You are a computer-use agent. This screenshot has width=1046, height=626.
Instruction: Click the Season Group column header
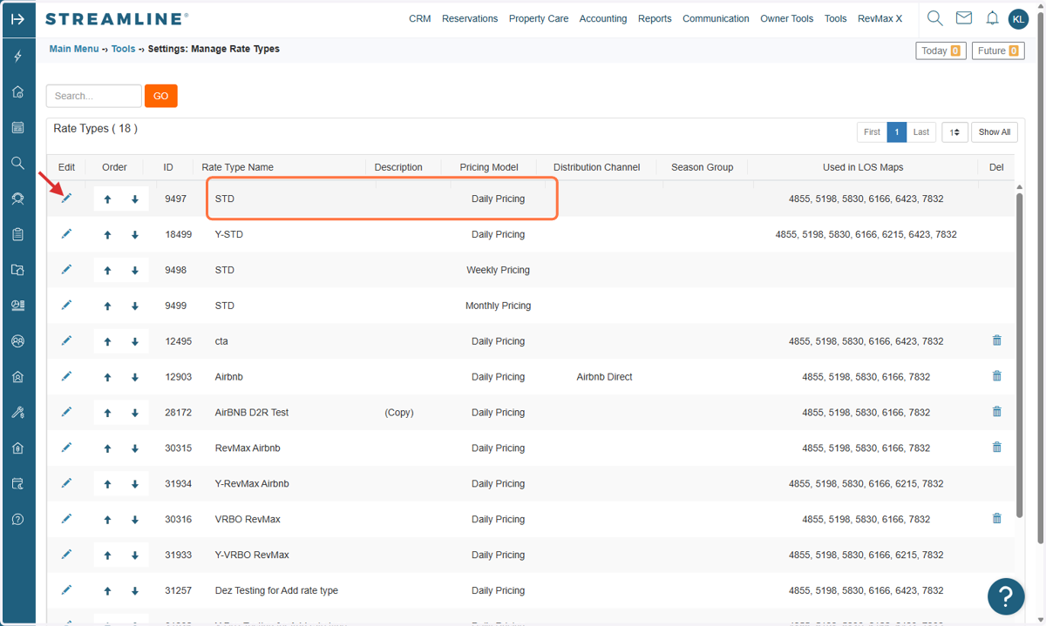(703, 167)
